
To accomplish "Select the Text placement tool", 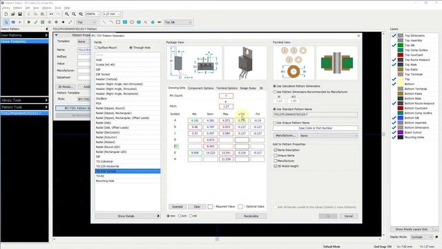I will click(x=160, y=22).
